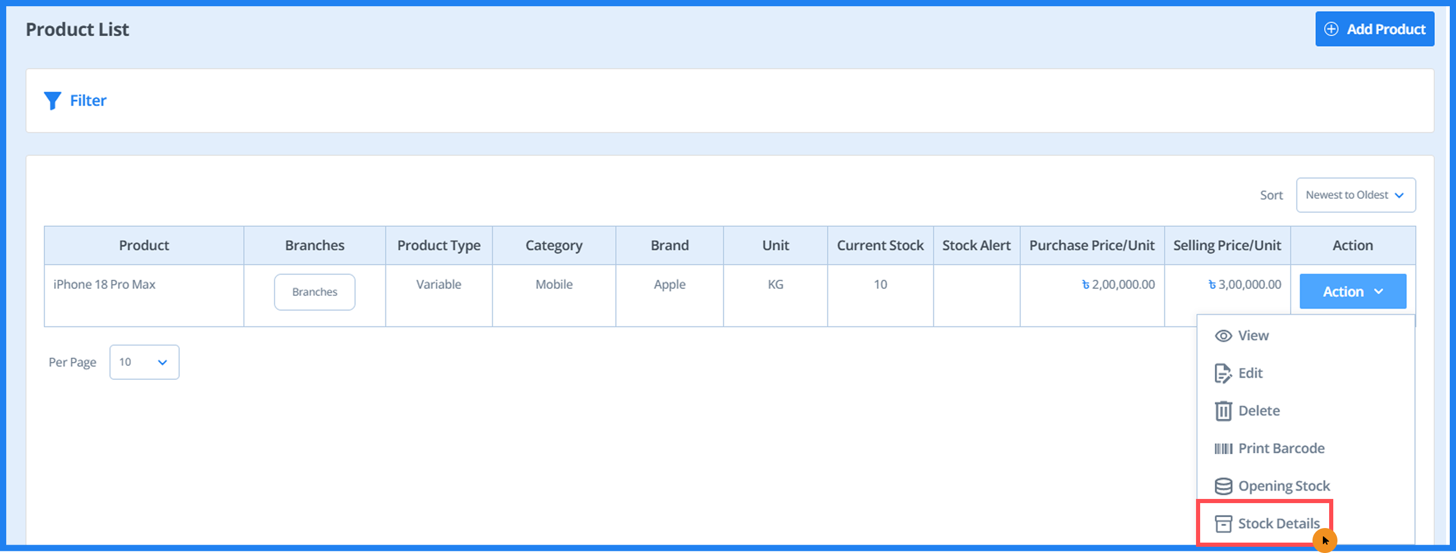Screen dimensions: 1456x553
Task: Open the Newest to Oldest sort dropdown
Action: pos(1356,195)
